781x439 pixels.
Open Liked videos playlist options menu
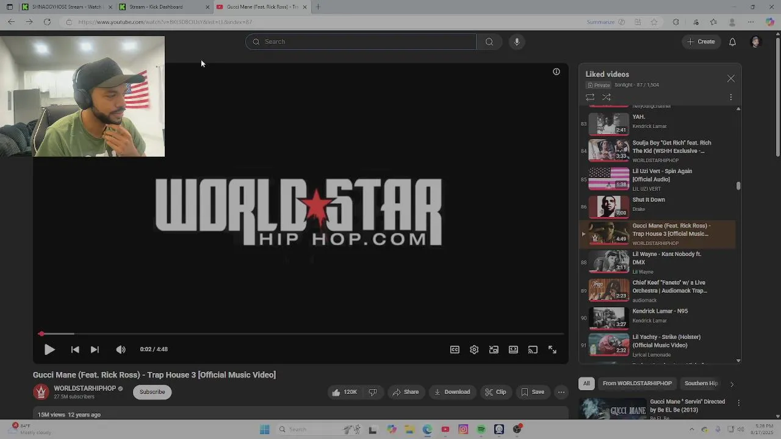(x=731, y=97)
